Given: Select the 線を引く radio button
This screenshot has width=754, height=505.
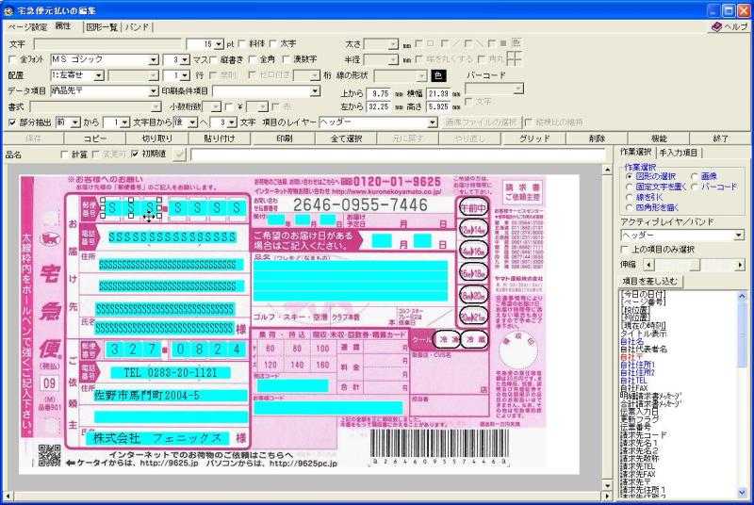Looking at the screenshot, I should (629, 198).
